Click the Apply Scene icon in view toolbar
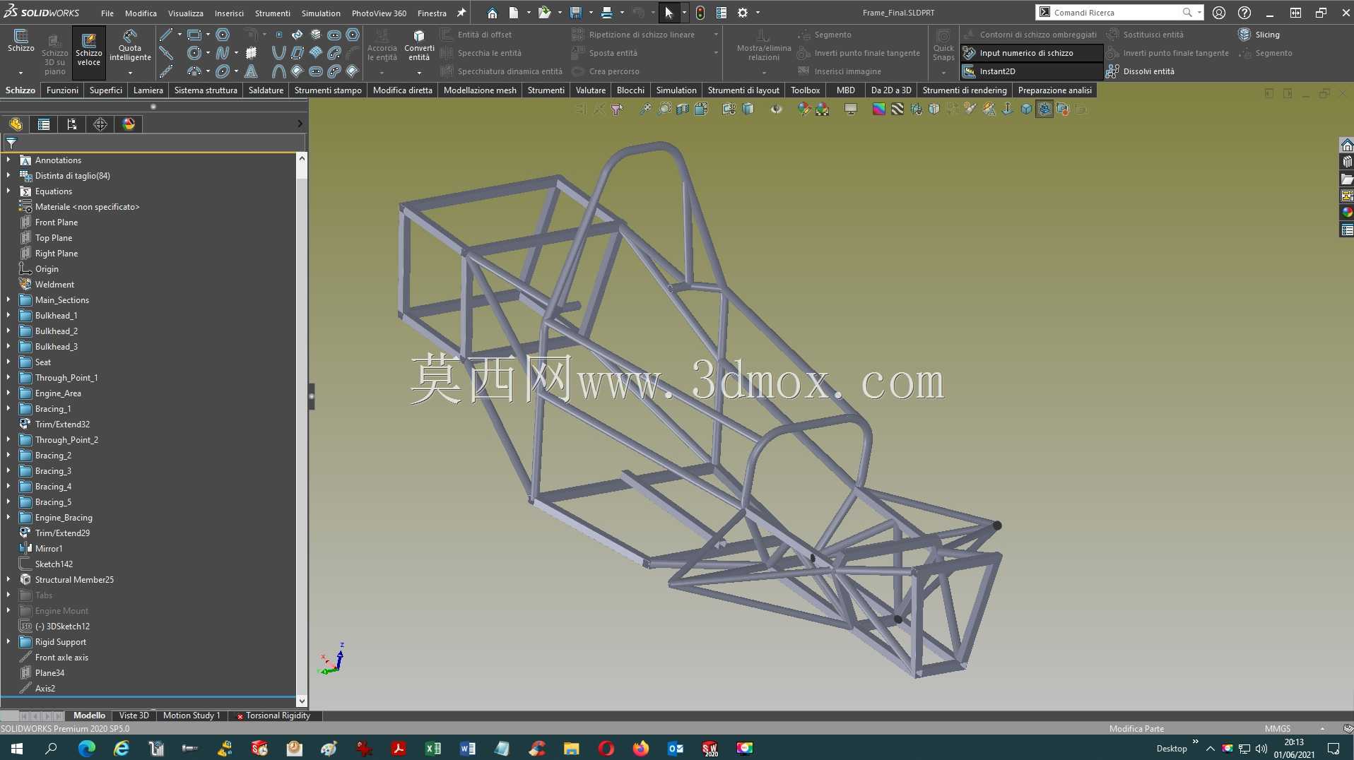This screenshot has width=1354, height=760. [x=823, y=109]
